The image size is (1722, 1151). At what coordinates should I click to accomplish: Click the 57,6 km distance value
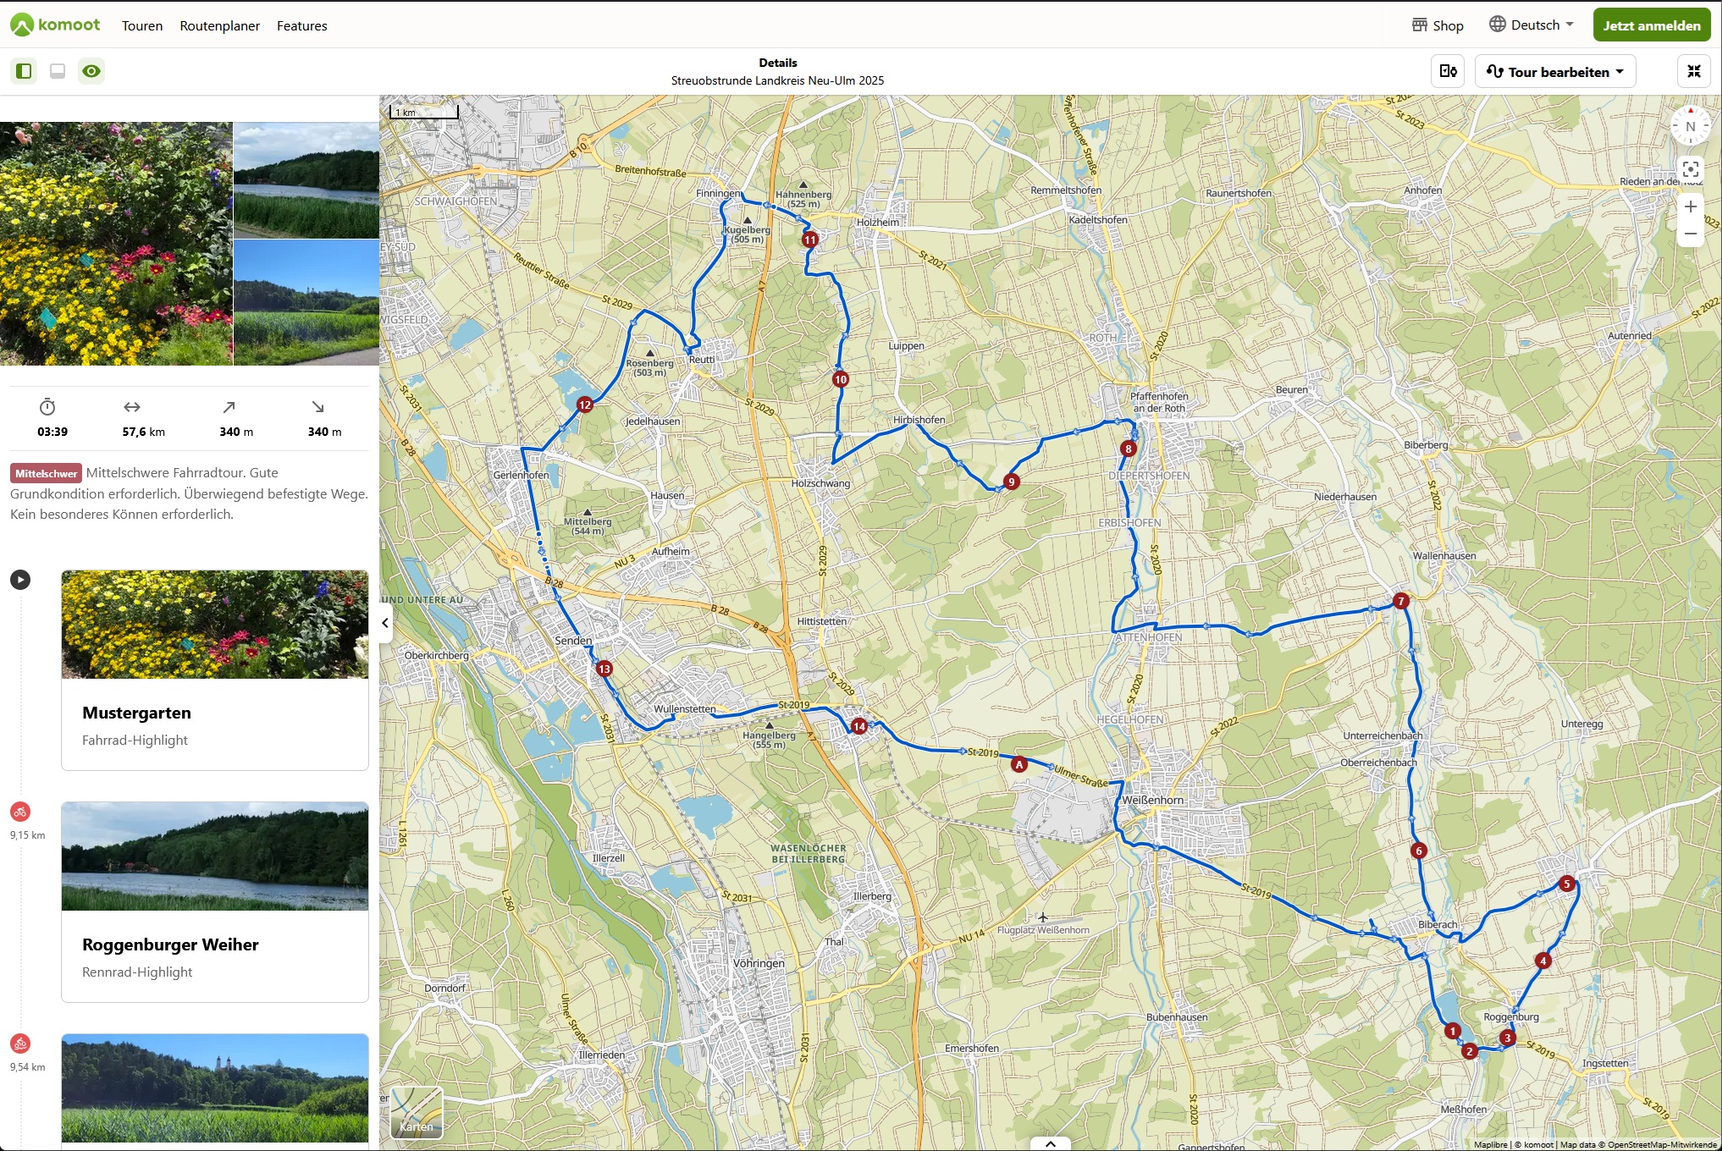point(144,432)
